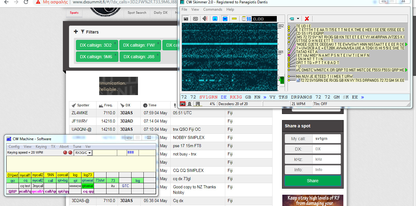Open the tape recorder tool in CW Skimmer
The width and height of the screenshot is (416, 206).
(195, 19)
